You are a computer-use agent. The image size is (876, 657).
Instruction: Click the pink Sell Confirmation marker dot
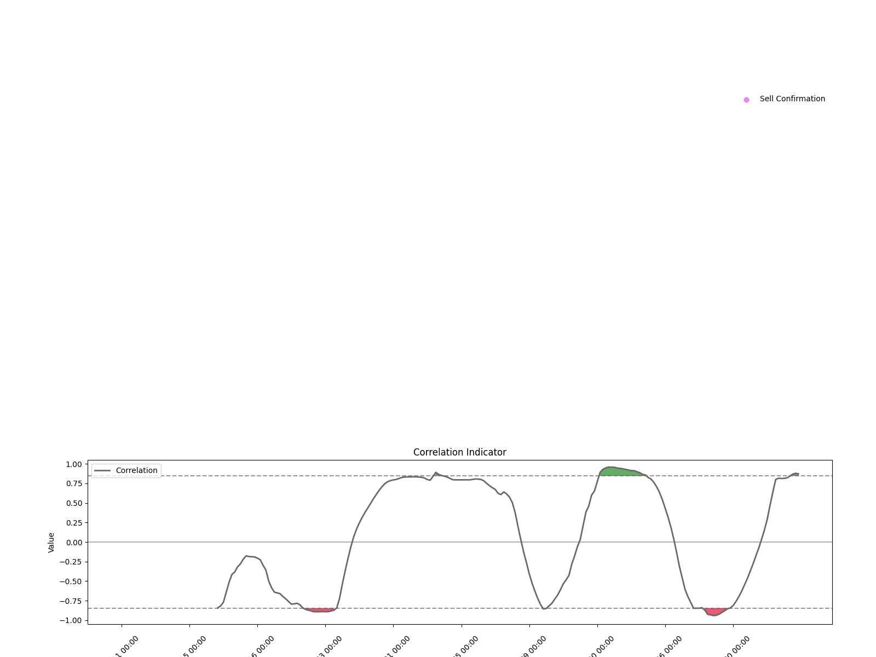[746, 100]
